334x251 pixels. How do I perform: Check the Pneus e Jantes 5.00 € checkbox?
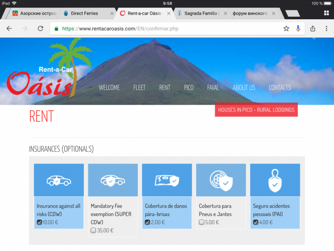pos(202,222)
